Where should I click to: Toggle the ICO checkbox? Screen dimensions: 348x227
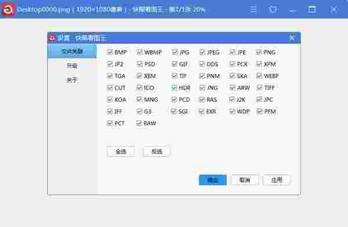[x=139, y=88]
